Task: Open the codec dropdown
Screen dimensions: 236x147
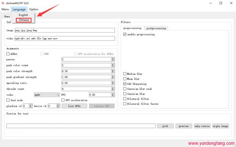Action: click(47, 95)
